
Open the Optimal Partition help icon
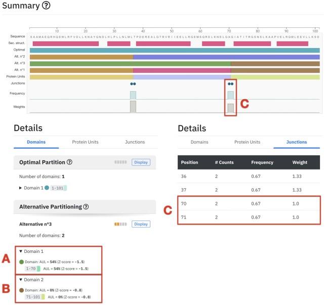[69, 162]
